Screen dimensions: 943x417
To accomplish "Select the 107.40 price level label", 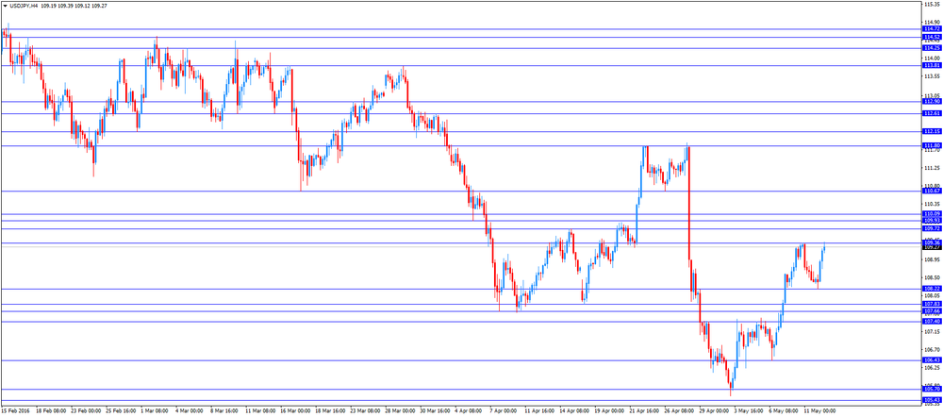I will 931,322.
